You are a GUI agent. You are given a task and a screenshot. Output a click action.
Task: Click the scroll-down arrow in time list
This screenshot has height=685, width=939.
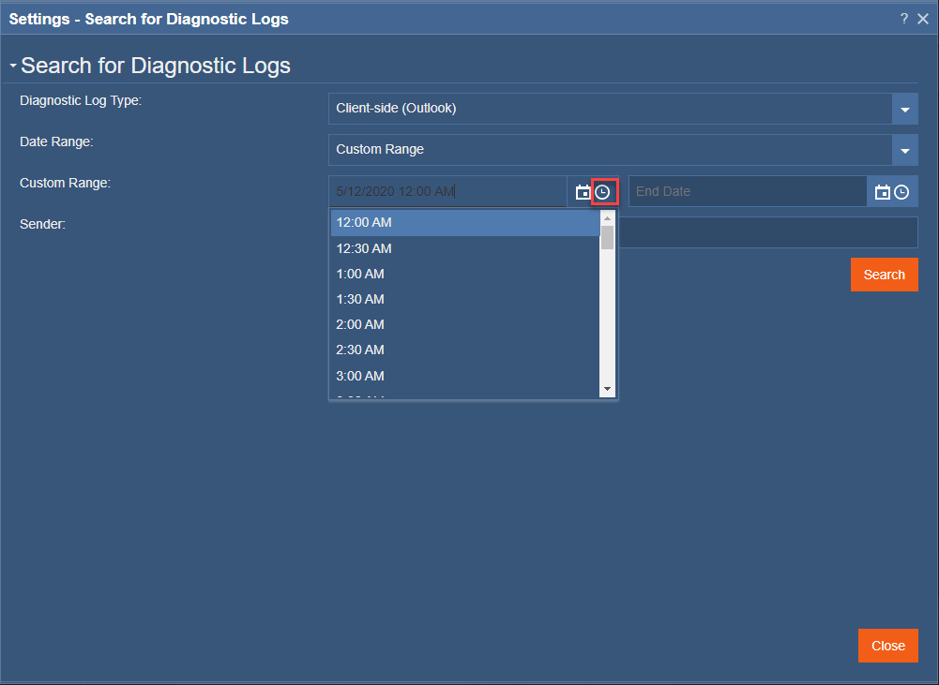(607, 388)
